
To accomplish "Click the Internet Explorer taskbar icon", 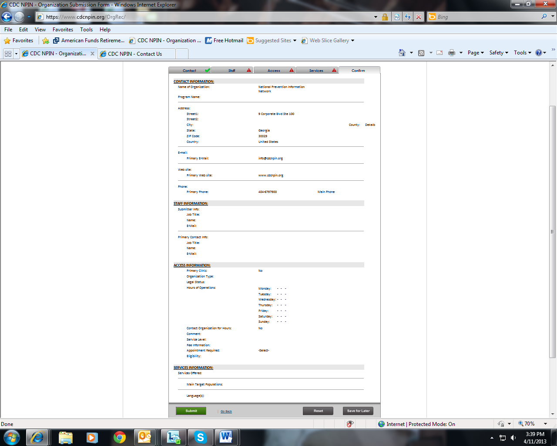I will tap(37, 437).
